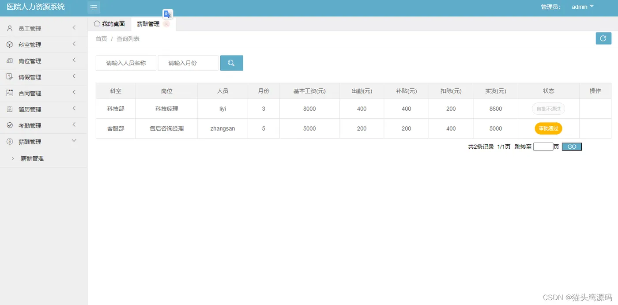Click the 审批不通过 status button
Image resolution: width=618 pixels, height=305 pixels.
549,109
